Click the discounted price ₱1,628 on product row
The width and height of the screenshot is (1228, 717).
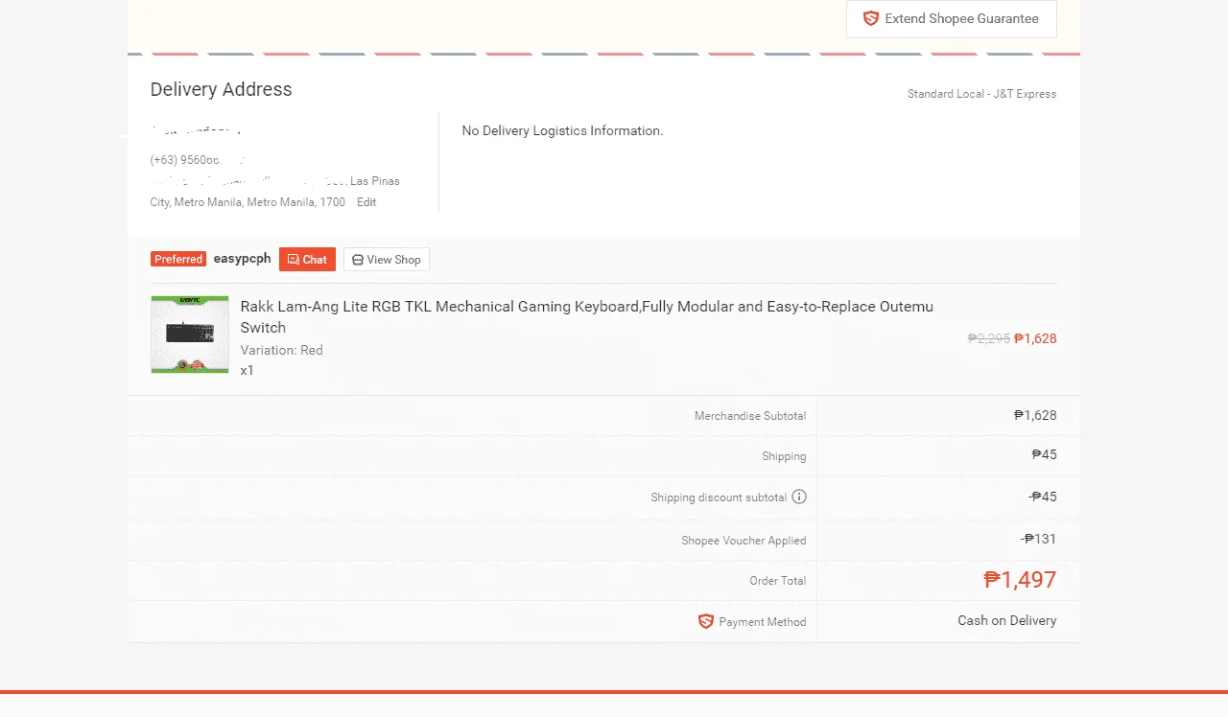(x=1035, y=338)
